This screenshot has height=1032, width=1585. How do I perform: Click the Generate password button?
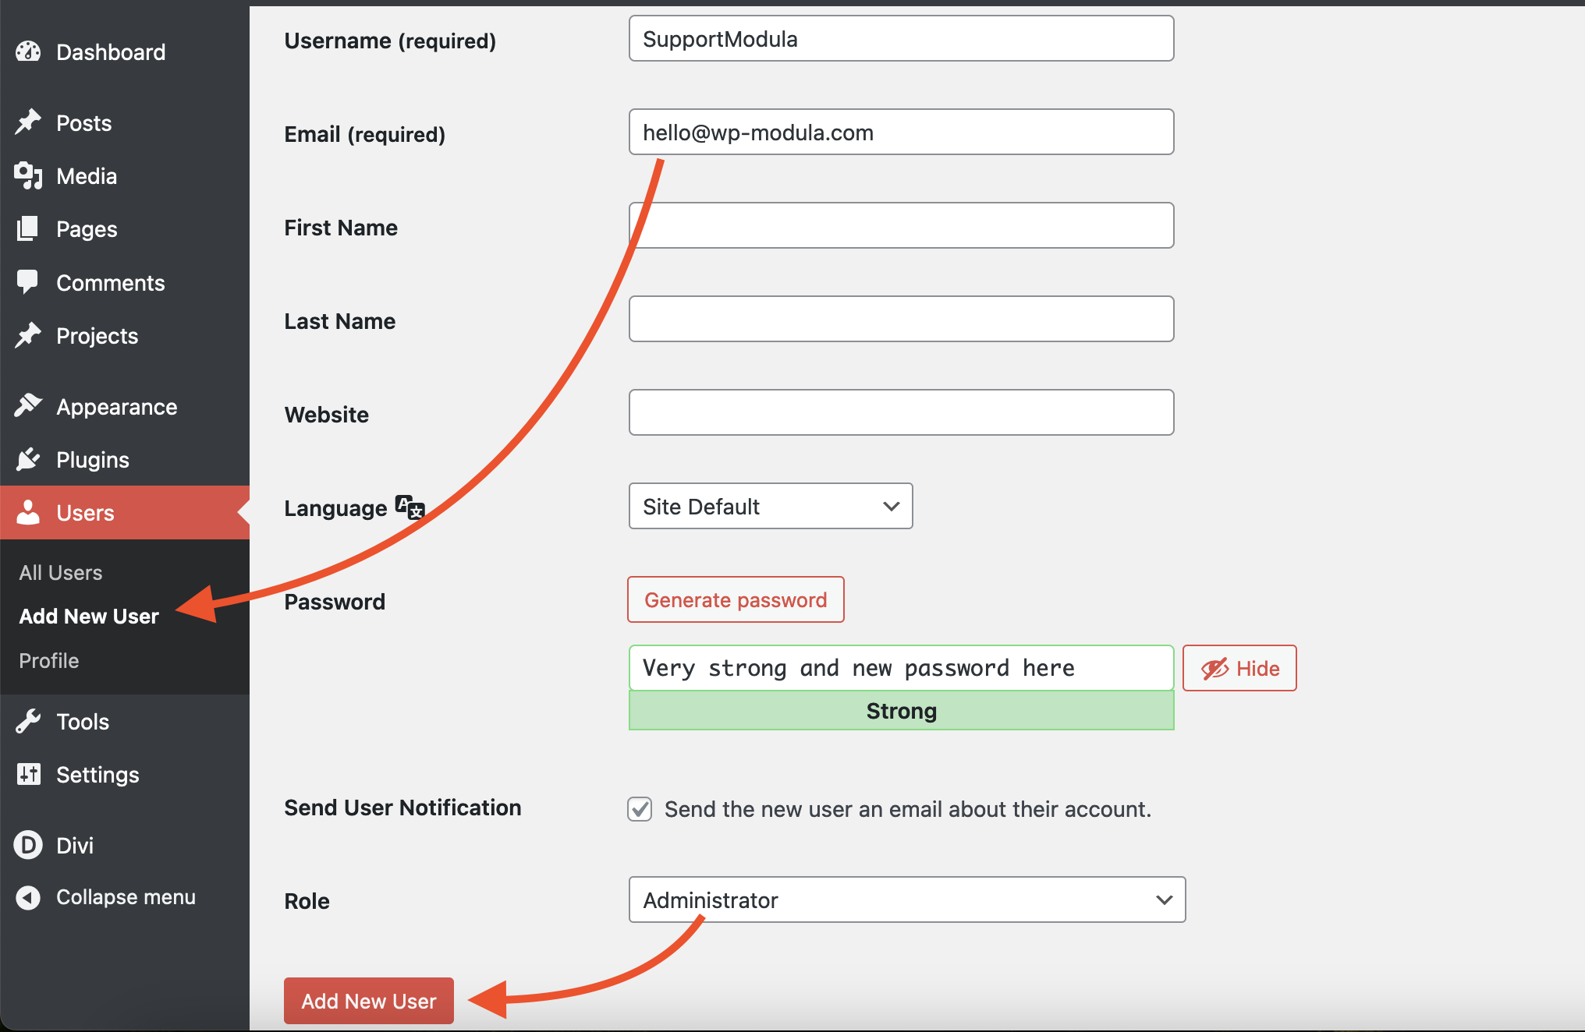[x=736, y=600]
